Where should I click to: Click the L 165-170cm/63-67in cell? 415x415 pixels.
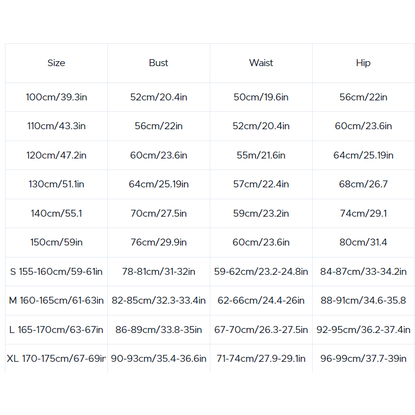point(56,330)
